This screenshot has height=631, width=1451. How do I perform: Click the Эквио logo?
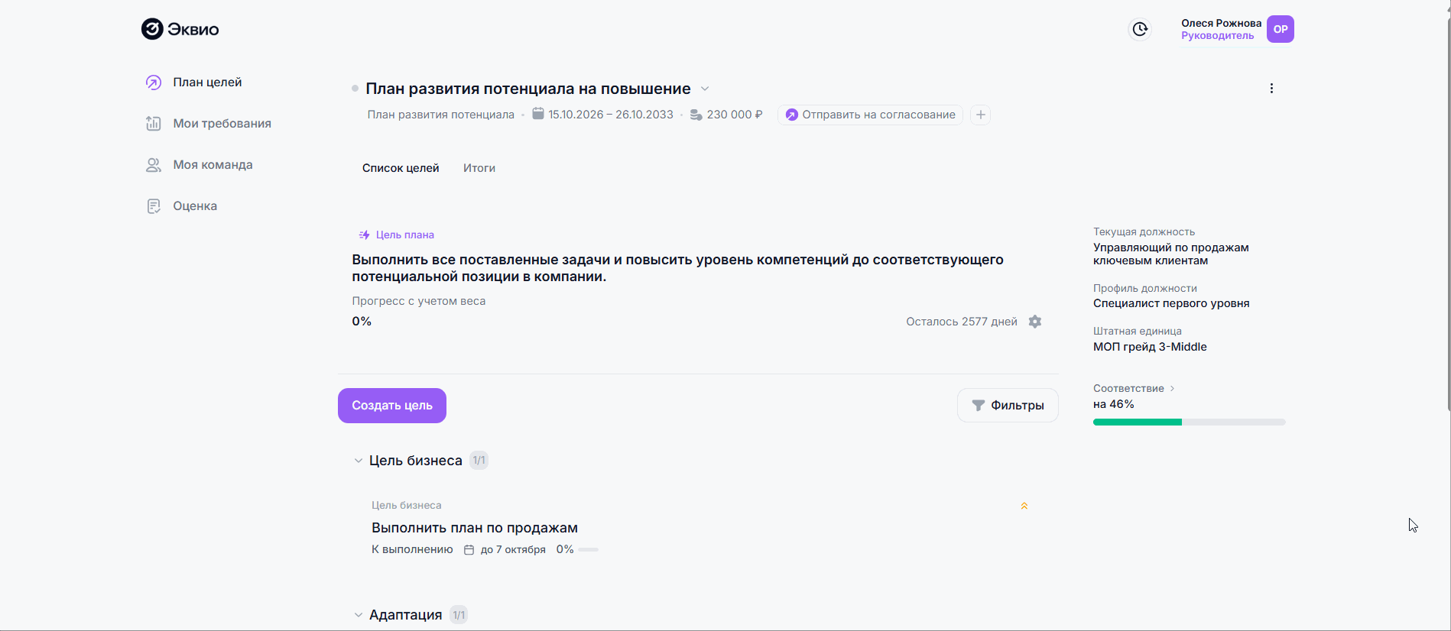[x=180, y=29]
